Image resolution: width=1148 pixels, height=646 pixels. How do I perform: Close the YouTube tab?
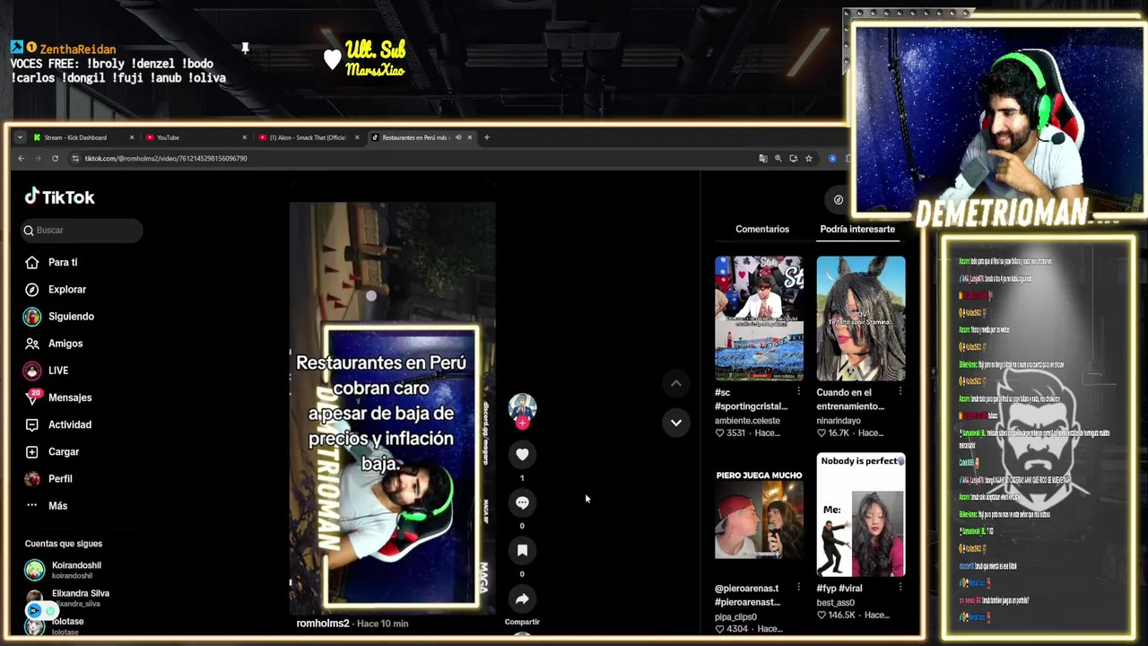pyautogui.click(x=244, y=137)
